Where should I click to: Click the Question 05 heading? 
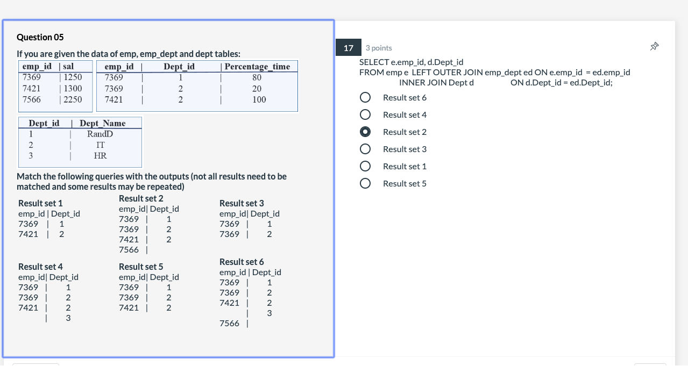coord(40,37)
